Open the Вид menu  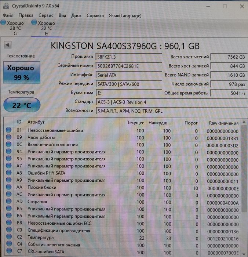(62, 15)
